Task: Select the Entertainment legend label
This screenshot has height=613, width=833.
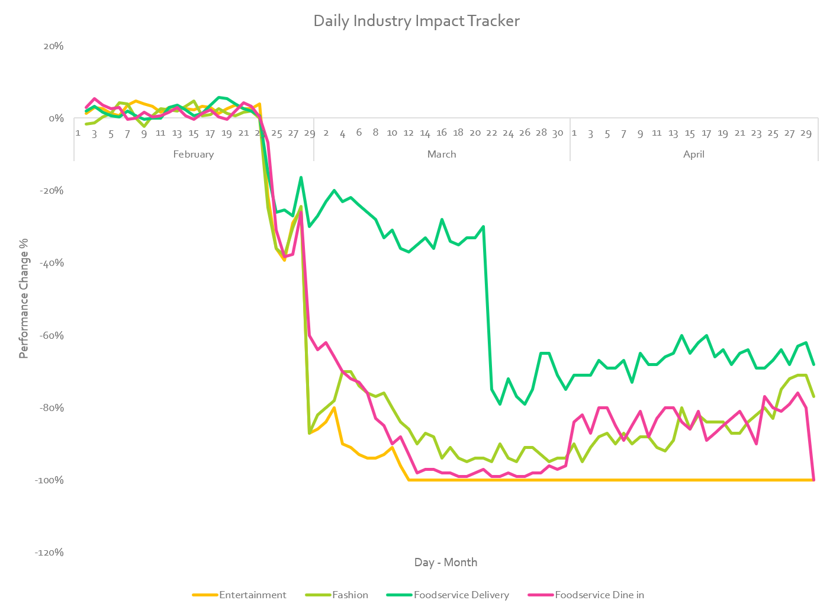Action: [x=253, y=595]
